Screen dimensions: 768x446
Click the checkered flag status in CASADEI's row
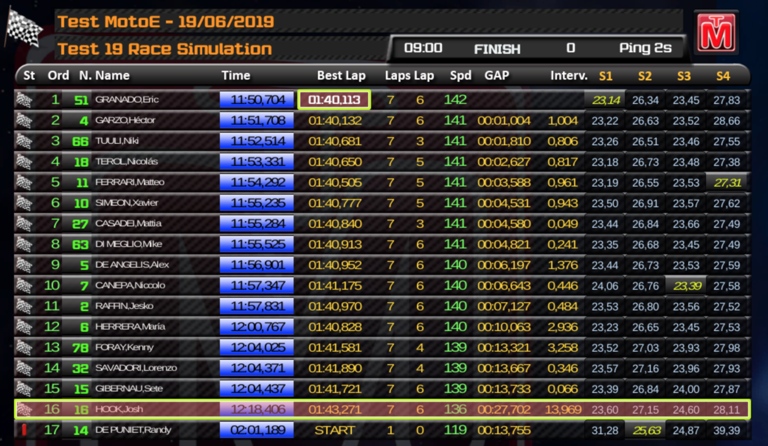point(24,224)
